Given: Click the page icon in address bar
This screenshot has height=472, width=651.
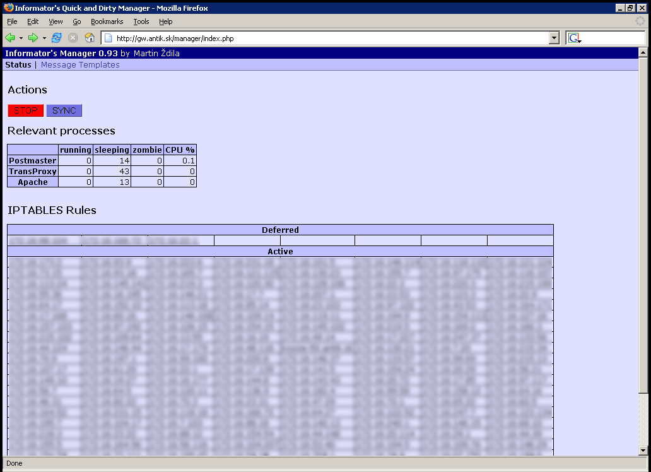Looking at the screenshot, I should (108, 38).
